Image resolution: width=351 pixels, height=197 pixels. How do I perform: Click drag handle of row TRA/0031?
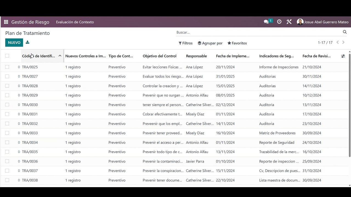[x=19, y=114]
